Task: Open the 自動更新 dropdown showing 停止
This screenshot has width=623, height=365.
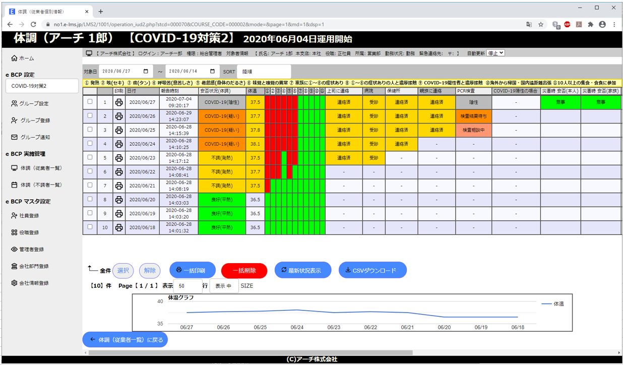Action: (495, 53)
